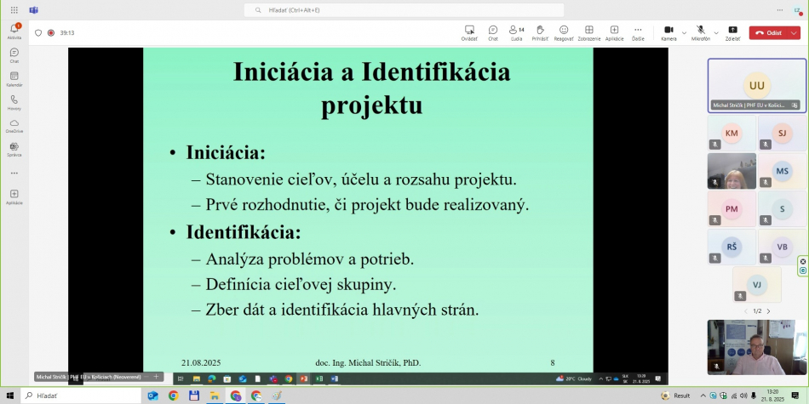The image size is (809, 404).
Task: Expand the Mikrofón options dropdown arrow
Action: (716, 33)
